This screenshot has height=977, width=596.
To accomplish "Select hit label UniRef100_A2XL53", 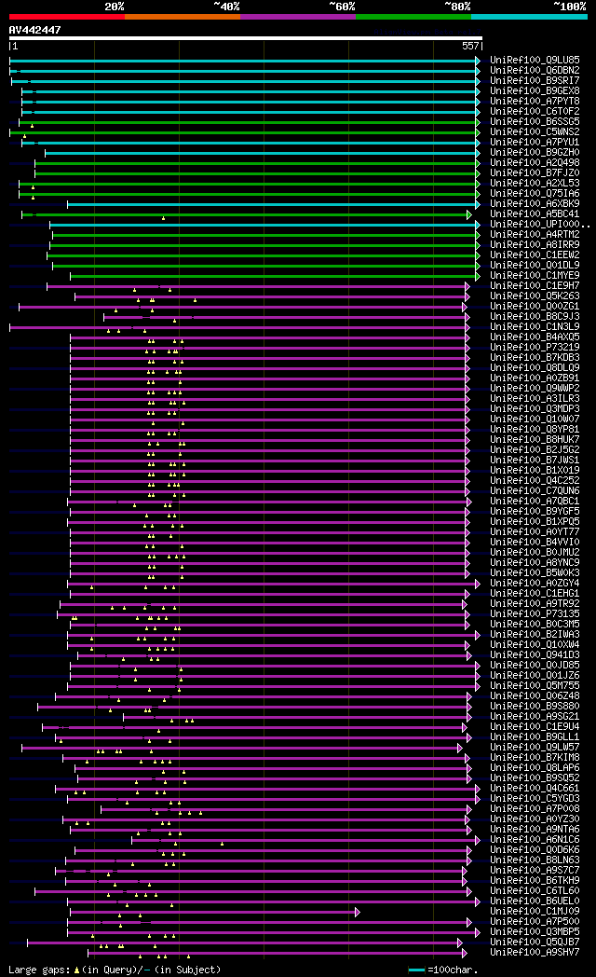I will (535, 184).
